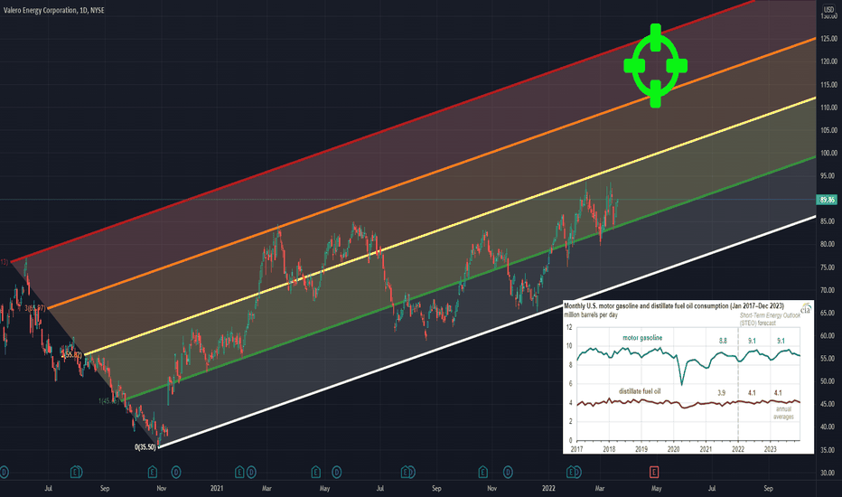Viewport: 842px width, 497px height.
Task: Open the dividend D marker just after May 2021
Action: (336, 473)
